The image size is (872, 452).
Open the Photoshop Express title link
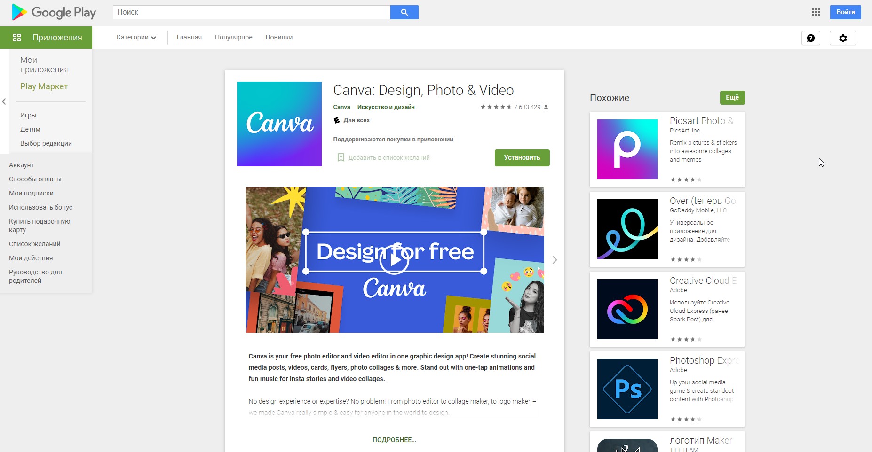click(x=705, y=360)
